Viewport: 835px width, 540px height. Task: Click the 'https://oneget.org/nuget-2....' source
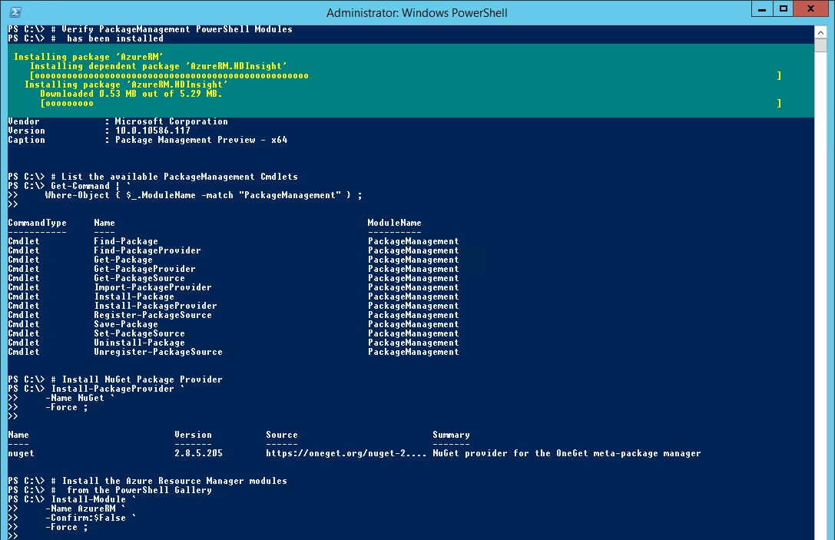click(346, 454)
